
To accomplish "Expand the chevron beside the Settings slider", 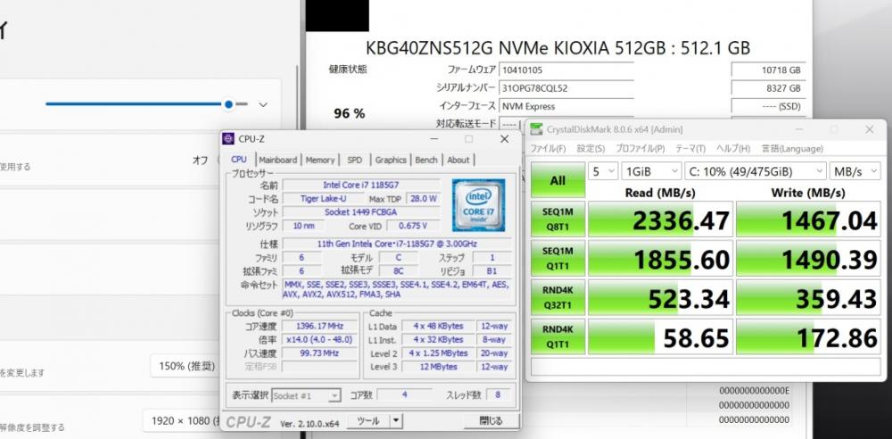I will coord(263,104).
